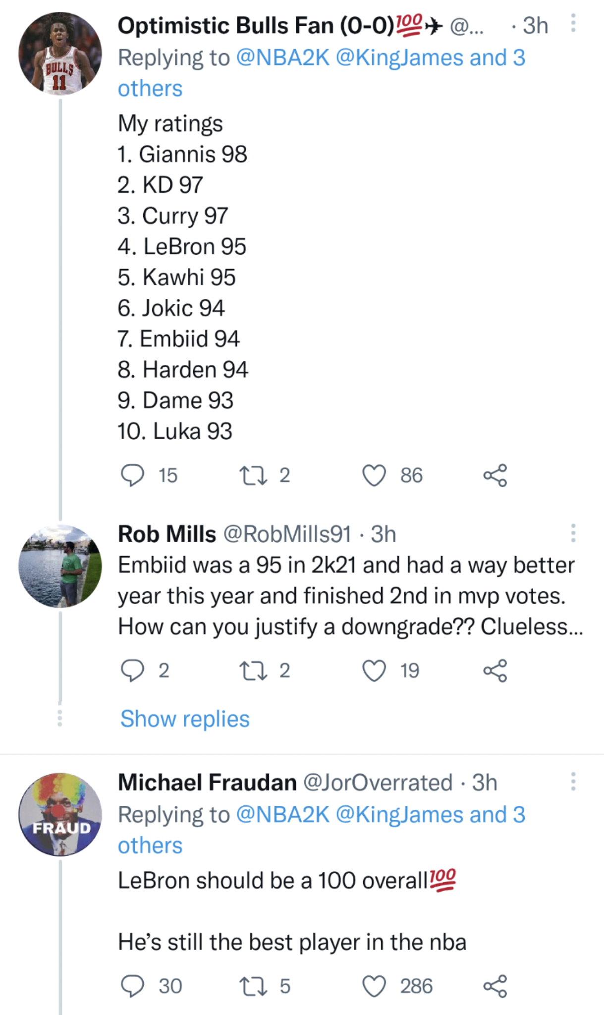604x1015 pixels.
Task: Open more options menu on Michael Fraudan's tweet
Action: 573,781
